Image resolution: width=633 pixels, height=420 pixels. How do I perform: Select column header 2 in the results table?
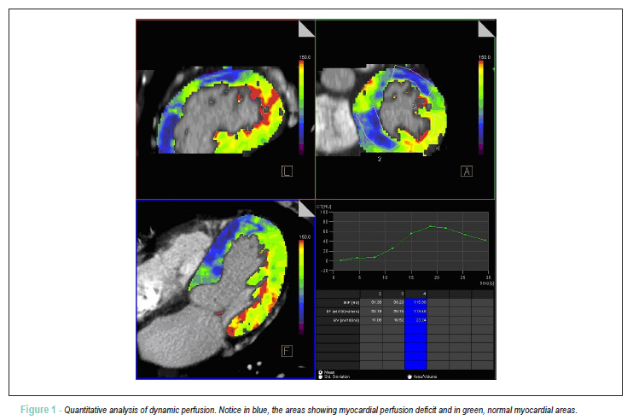371,294
